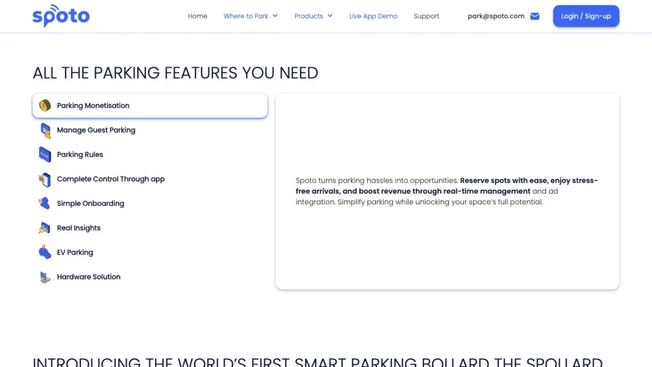
Task: Click the park@spoto.com email link
Action: 496,16
